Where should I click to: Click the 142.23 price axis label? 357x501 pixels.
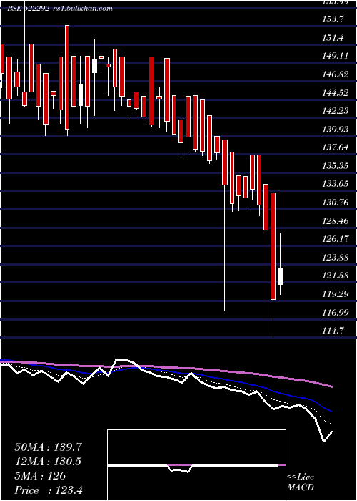(335, 111)
